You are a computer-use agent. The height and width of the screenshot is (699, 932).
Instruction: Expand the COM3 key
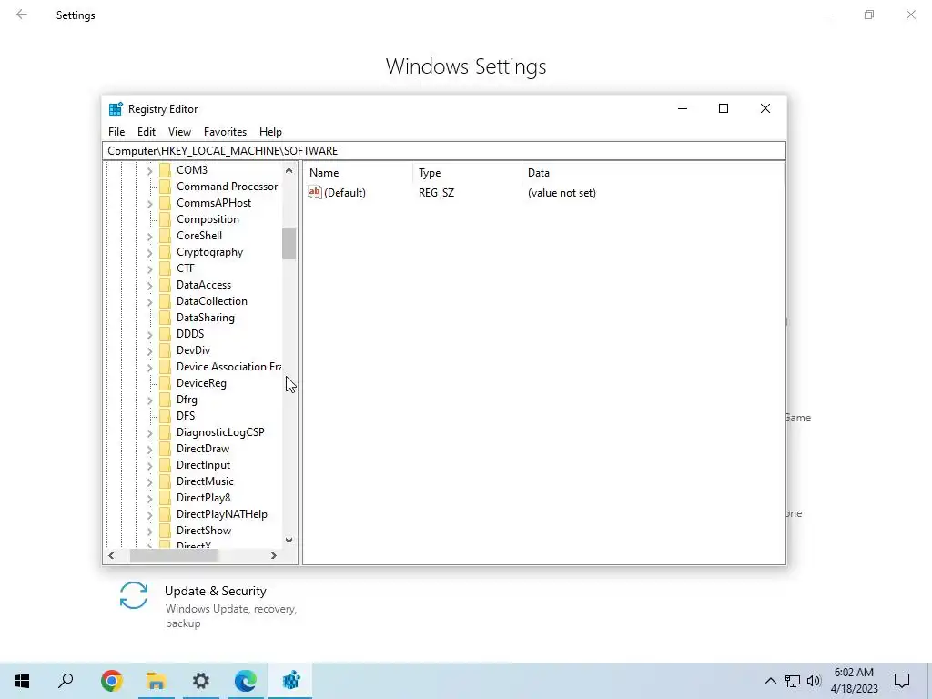pos(150,170)
